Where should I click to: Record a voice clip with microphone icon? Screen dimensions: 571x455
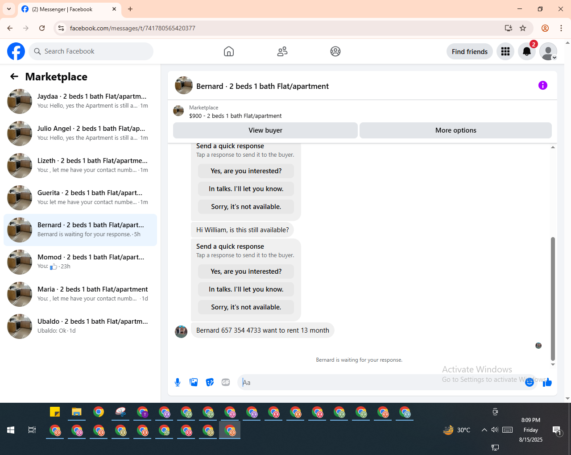pos(178,382)
